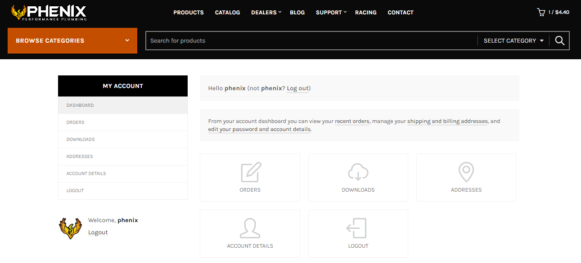Click the Logout tile
Screen dimensions: 581x263
(x=358, y=233)
